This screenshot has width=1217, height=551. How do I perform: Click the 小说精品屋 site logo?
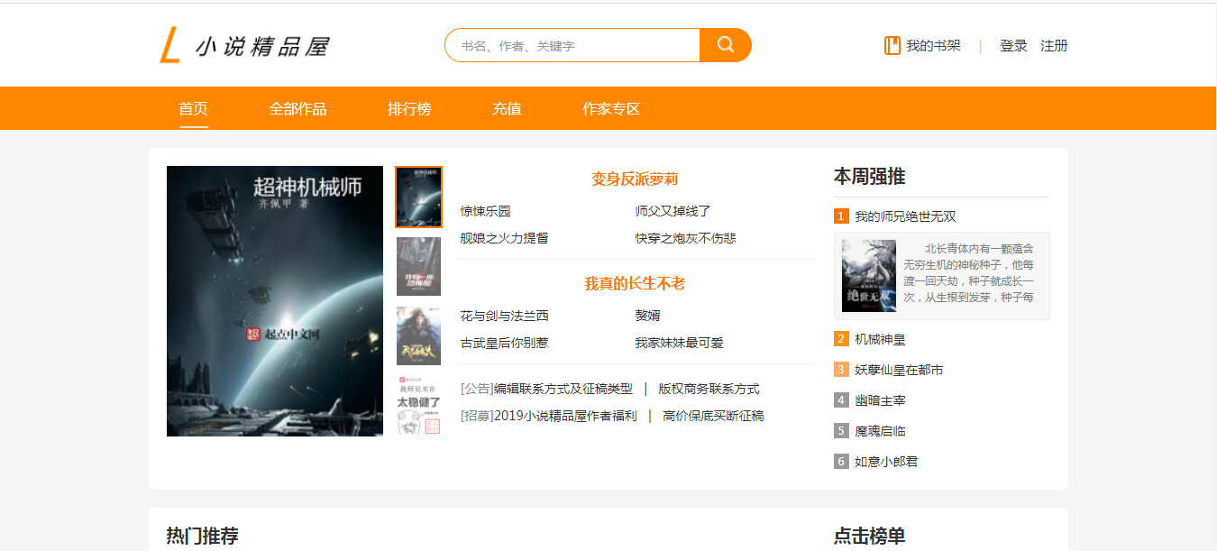point(244,46)
